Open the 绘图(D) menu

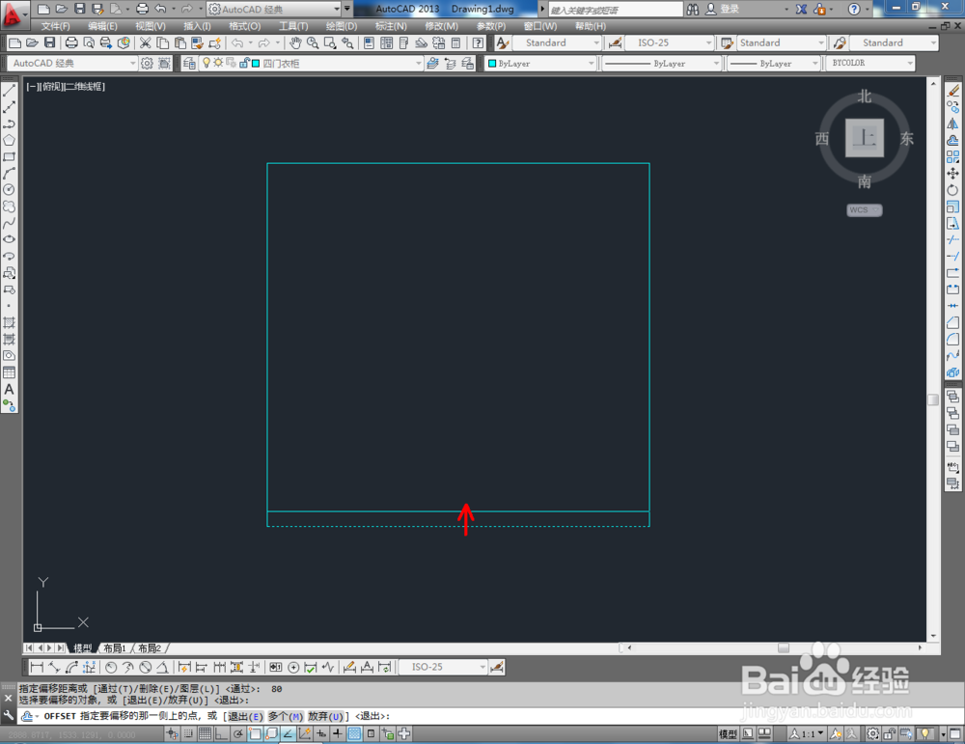(x=342, y=26)
